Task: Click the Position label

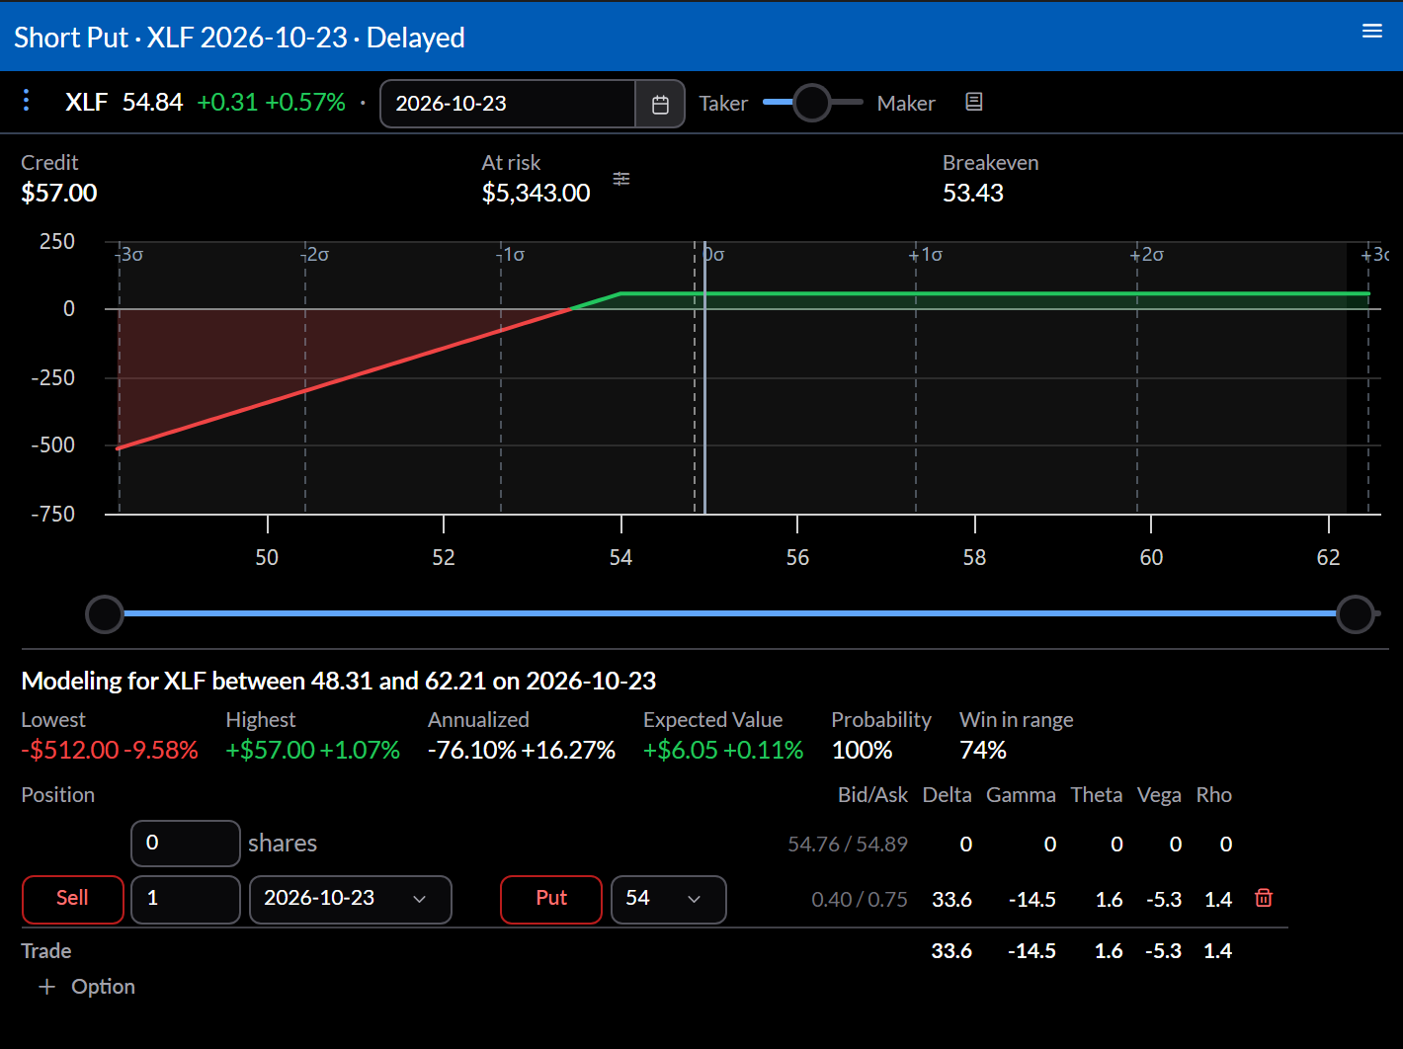Action: [x=58, y=795]
